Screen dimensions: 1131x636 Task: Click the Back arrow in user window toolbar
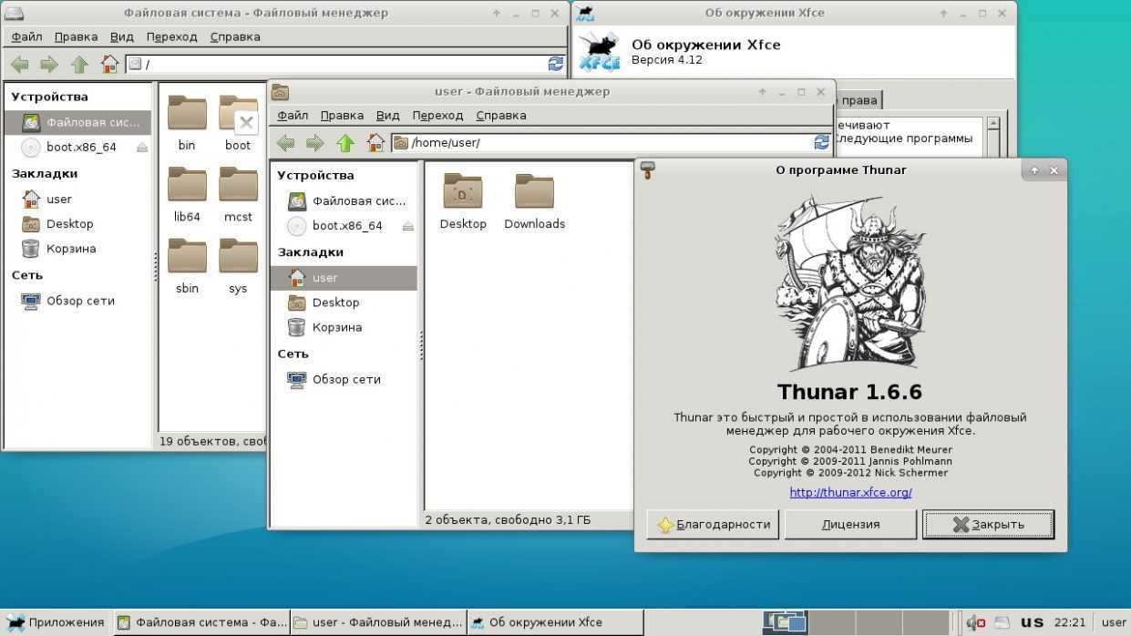285,143
